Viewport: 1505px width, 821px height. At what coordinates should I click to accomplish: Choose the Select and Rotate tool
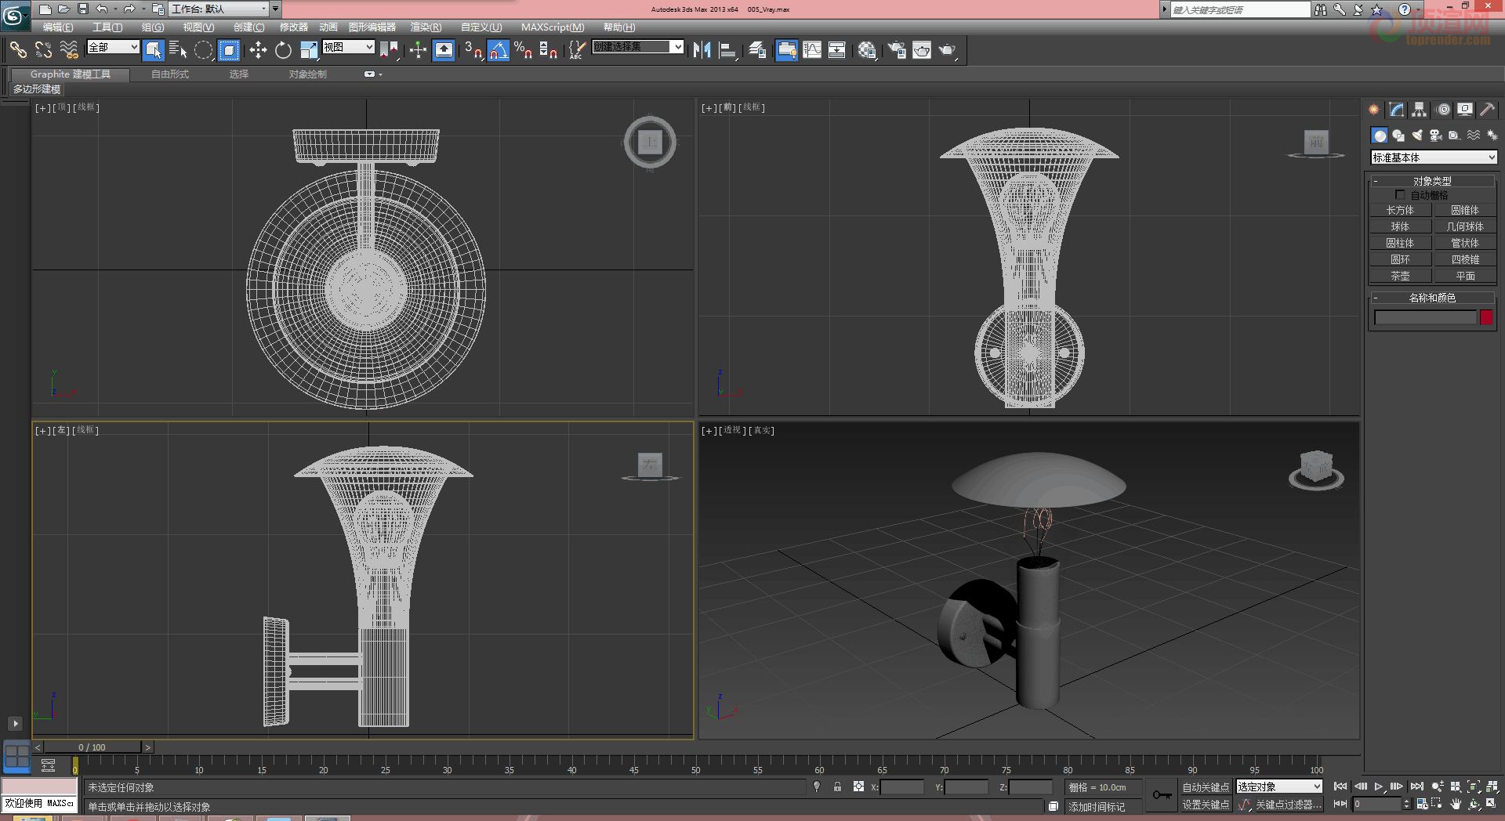click(x=283, y=50)
